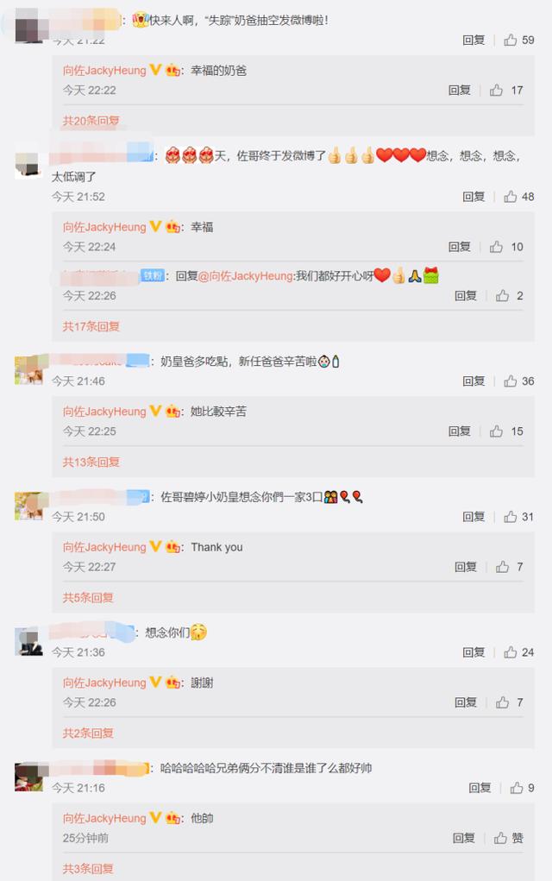Like the comment with 59 likes
The width and height of the screenshot is (552, 881).
point(511,40)
